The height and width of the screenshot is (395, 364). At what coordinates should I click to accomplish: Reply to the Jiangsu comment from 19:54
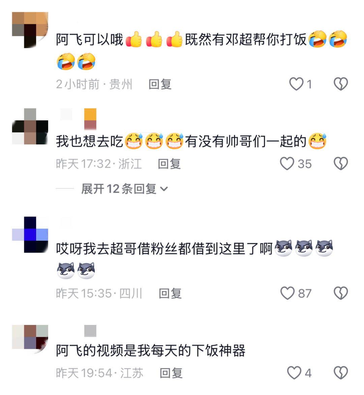[x=171, y=373]
